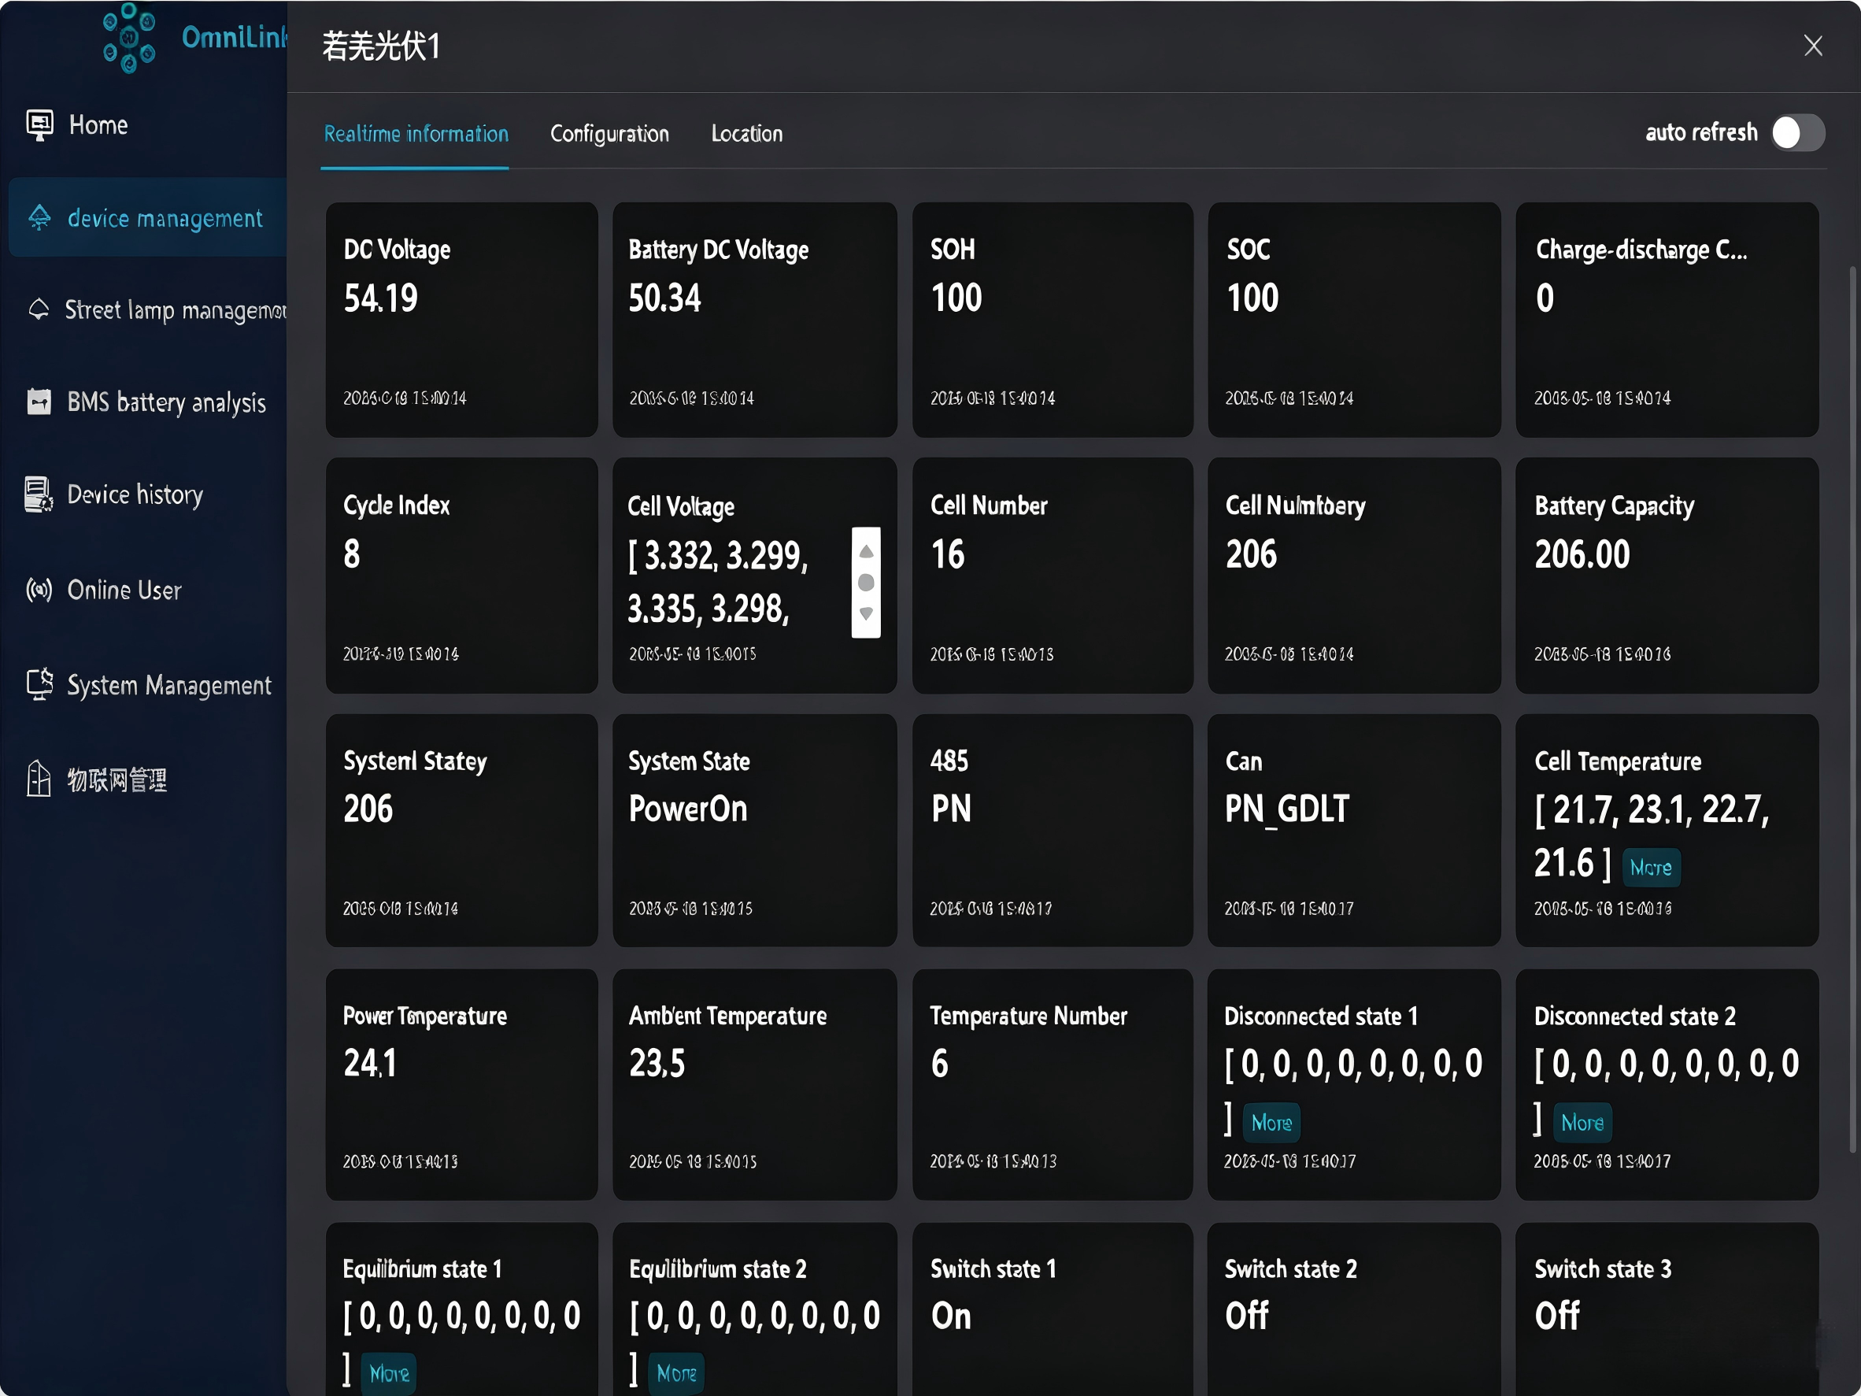This screenshot has height=1396, width=1861.
Task: Enable the auto refresh switch
Action: (x=1798, y=133)
